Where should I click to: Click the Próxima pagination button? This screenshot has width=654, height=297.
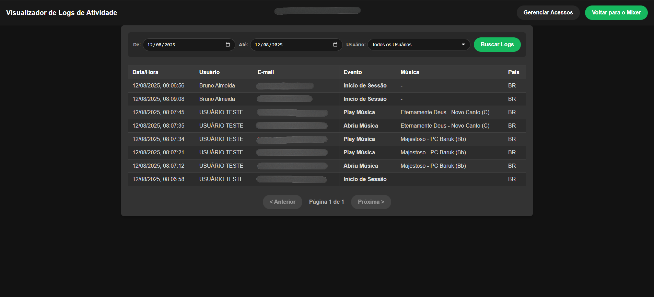pos(371,202)
